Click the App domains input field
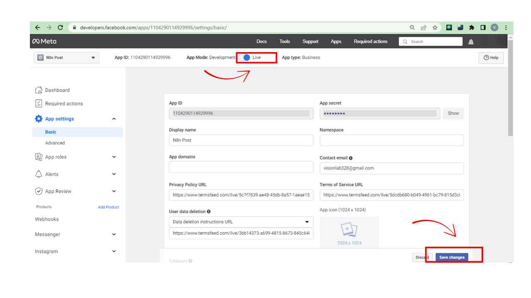 241,167
